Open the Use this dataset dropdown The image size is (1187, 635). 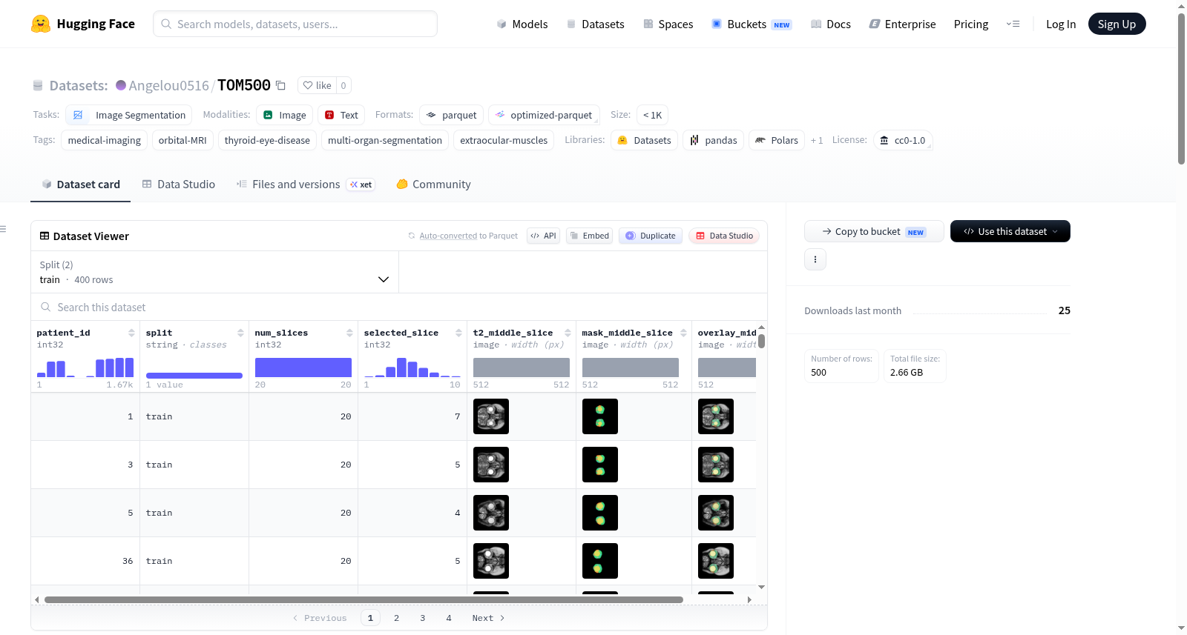pyautogui.click(x=1010, y=231)
